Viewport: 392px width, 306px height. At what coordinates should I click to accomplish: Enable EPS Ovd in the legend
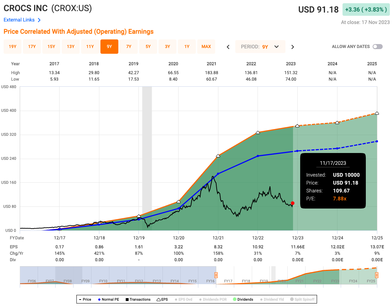coord(184,299)
